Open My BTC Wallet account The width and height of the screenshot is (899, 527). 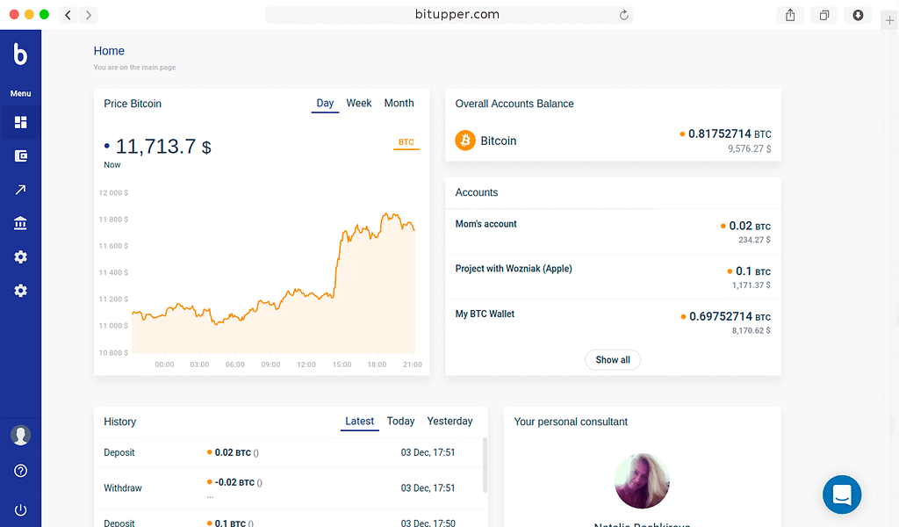[613, 322]
